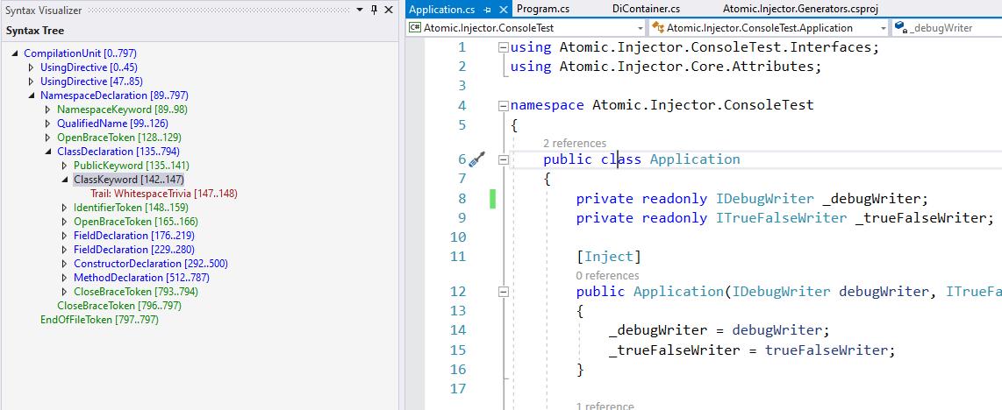Expand CloseBraceToken [793..794) node
1002x410 pixels.
click(x=65, y=292)
